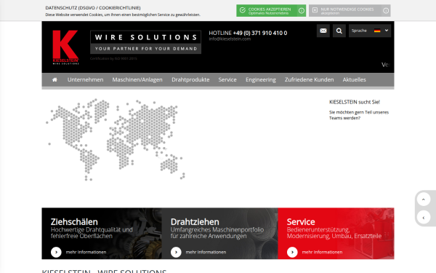Click the home icon in navigation bar
The width and height of the screenshot is (436, 273).
pos(54,79)
